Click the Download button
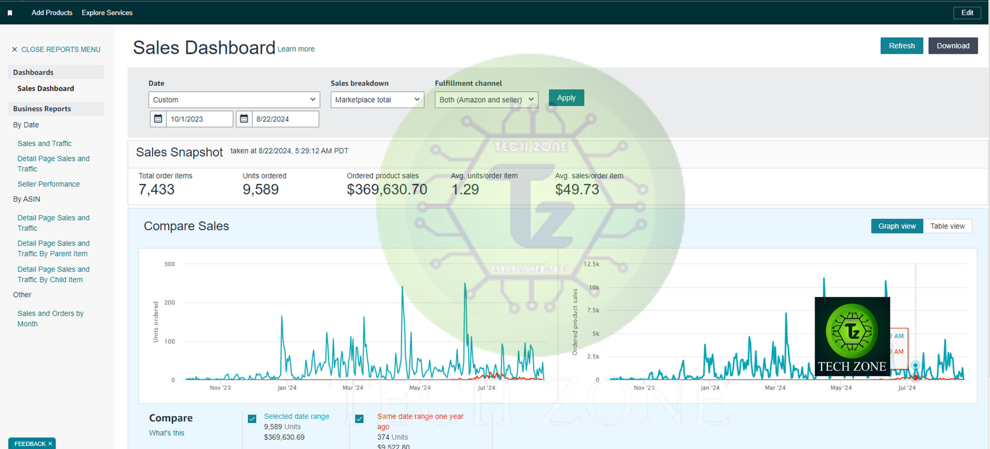The height and width of the screenshot is (449, 990). click(953, 46)
